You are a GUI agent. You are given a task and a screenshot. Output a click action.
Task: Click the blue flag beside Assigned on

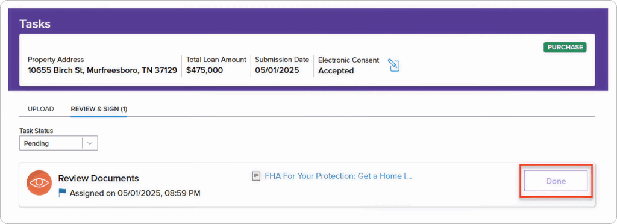tap(62, 193)
